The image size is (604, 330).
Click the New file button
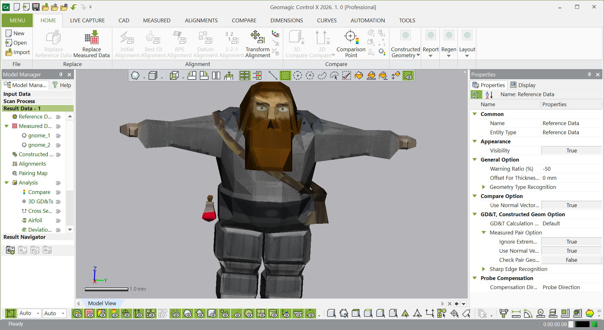(x=15, y=33)
